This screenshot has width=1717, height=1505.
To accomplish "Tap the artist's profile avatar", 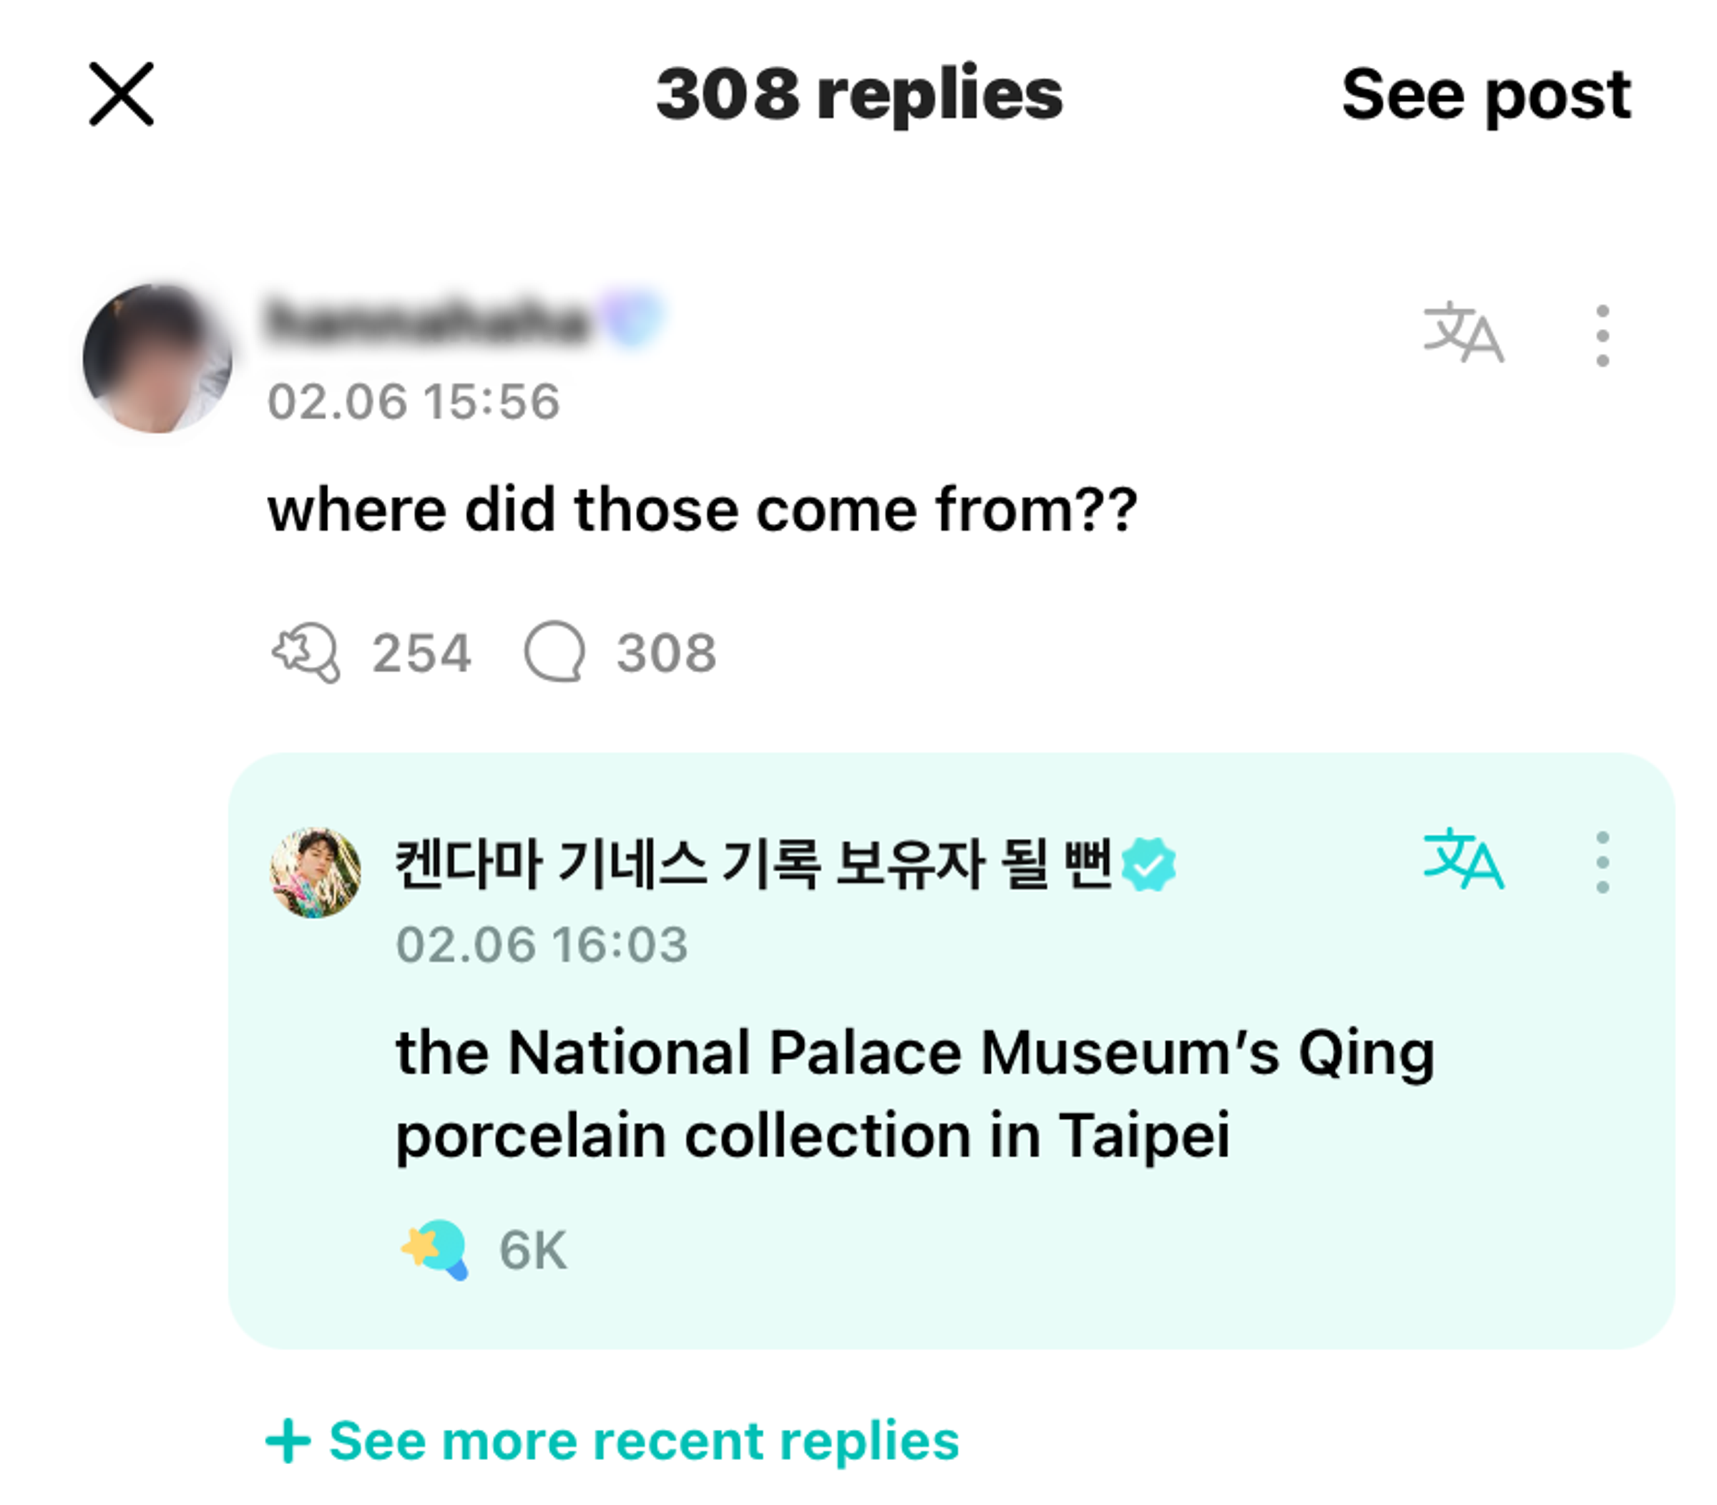I will point(315,872).
